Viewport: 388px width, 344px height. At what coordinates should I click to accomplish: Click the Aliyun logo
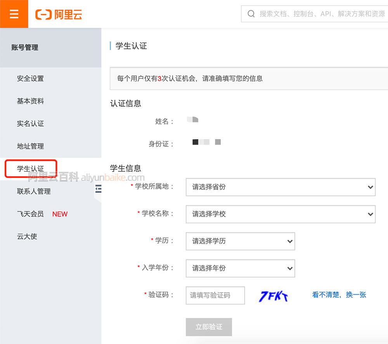click(x=59, y=14)
